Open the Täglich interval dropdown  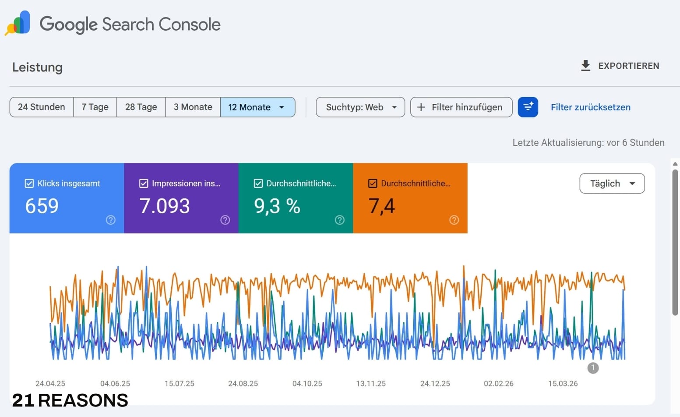(x=612, y=184)
